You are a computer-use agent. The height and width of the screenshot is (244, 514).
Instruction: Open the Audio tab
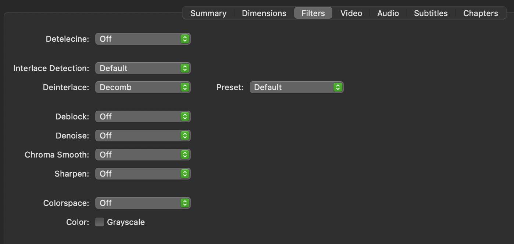tap(388, 13)
